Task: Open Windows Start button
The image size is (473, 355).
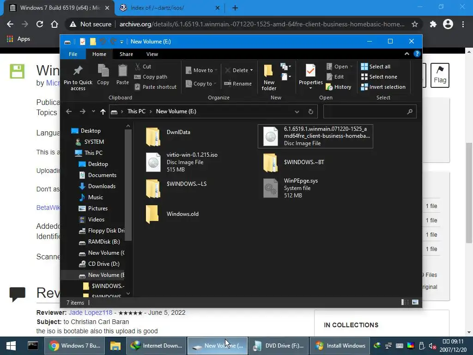Action: (x=11, y=346)
